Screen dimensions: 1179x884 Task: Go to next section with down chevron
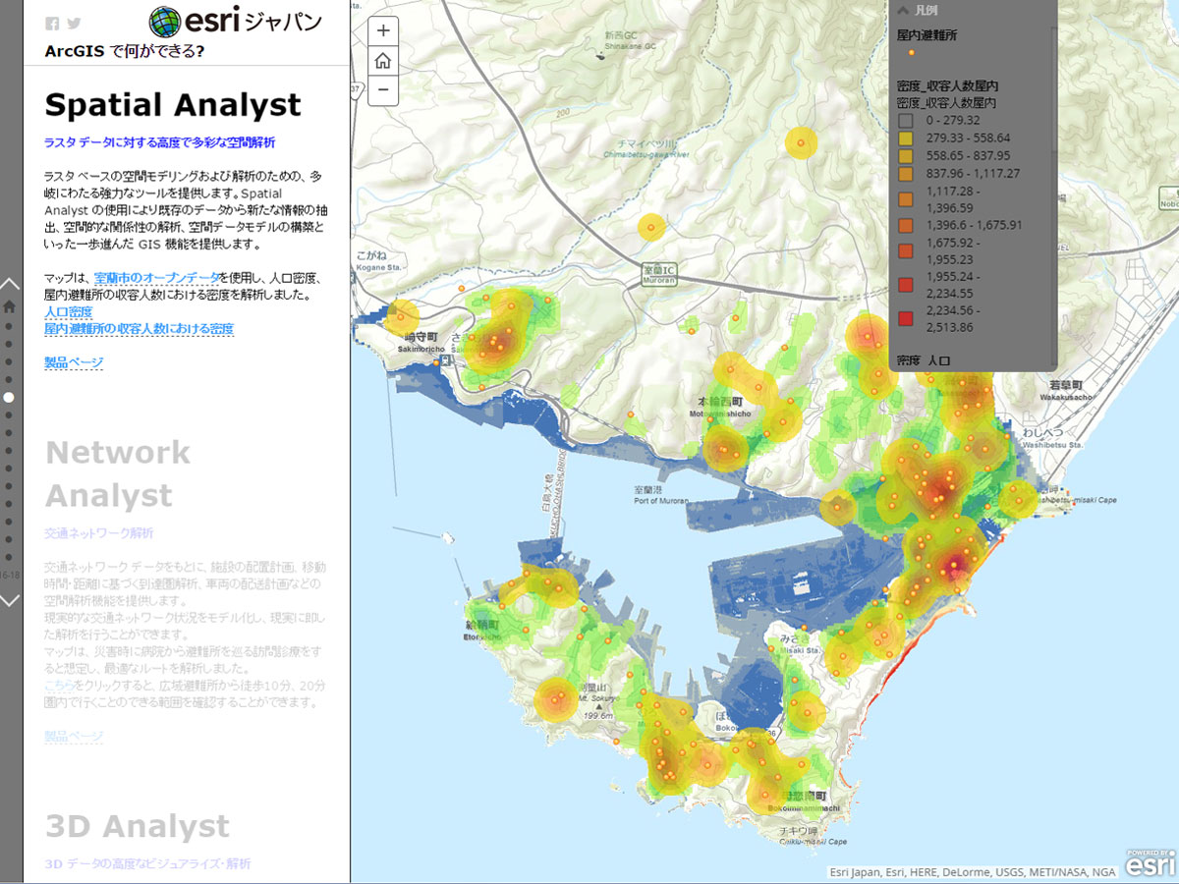coord(9,599)
